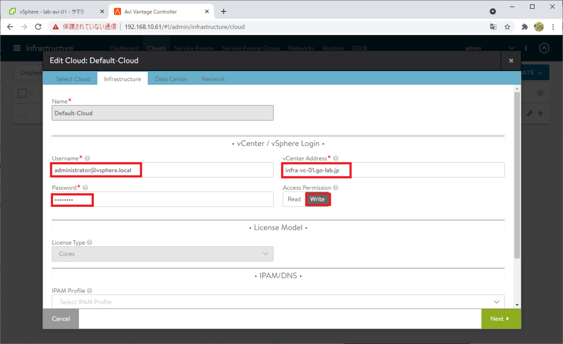The height and width of the screenshot is (344, 563).
Task: Click the Cancel button
Action: click(x=61, y=319)
